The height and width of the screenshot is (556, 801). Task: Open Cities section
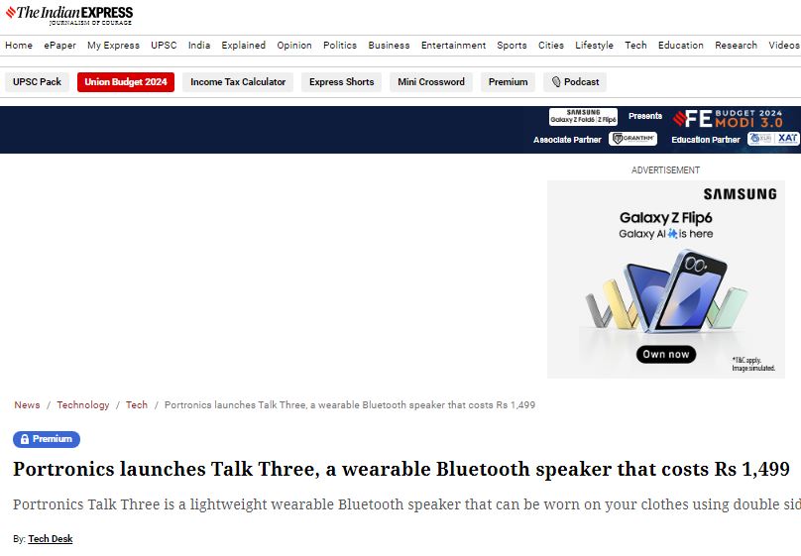(551, 45)
